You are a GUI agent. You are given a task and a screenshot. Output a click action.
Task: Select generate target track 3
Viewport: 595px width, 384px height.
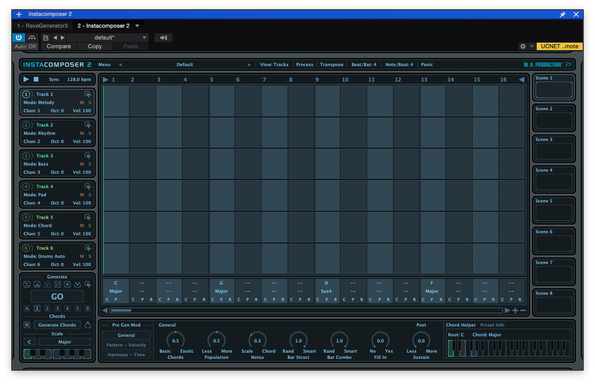point(57,309)
